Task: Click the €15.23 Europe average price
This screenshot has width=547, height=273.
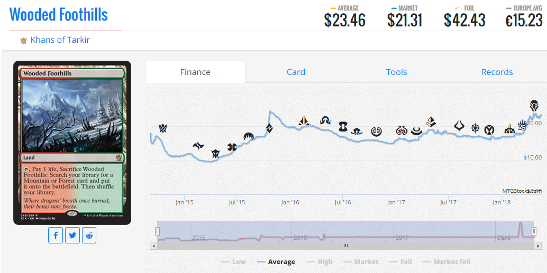Action: pyautogui.click(x=524, y=20)
